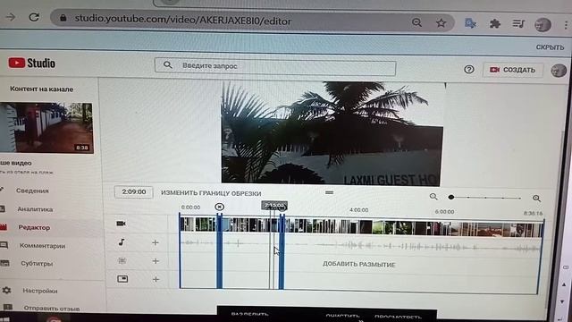Click the left blue trim handle
572x322 pixels.
219,252
